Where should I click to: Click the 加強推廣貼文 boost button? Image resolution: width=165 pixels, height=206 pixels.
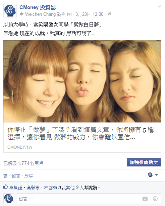(x=144, y=162)
